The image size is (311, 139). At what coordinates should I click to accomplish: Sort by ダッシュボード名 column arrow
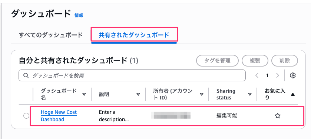pyautogui.click(x=84, y=94)
